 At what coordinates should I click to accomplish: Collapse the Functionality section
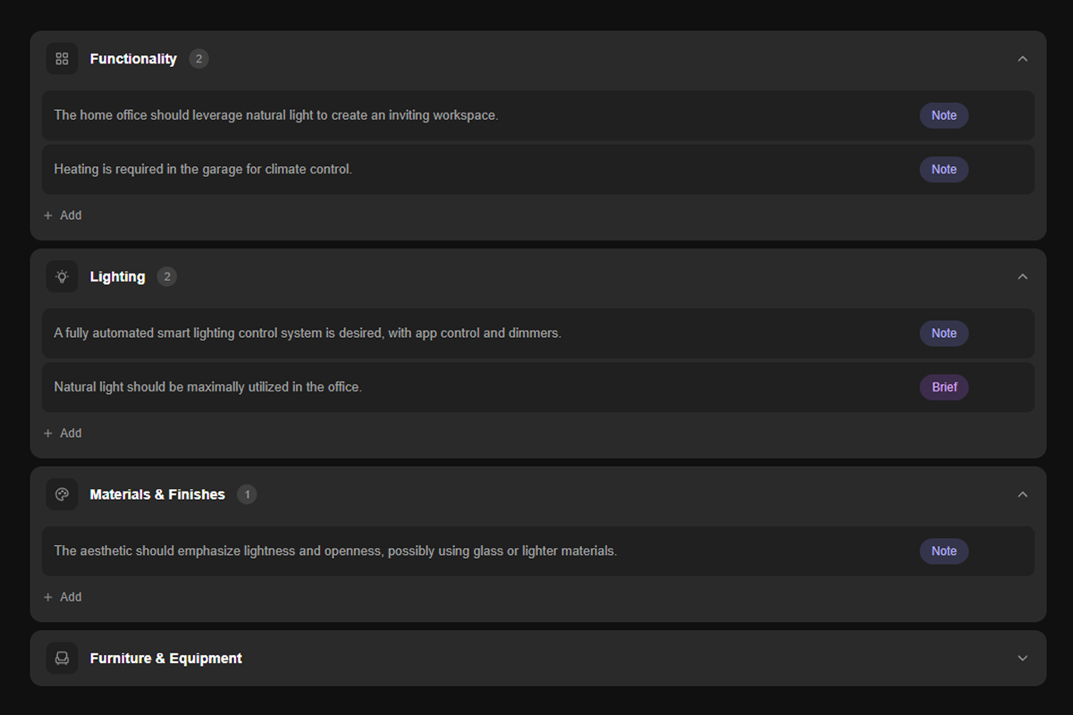point(1023,59)
